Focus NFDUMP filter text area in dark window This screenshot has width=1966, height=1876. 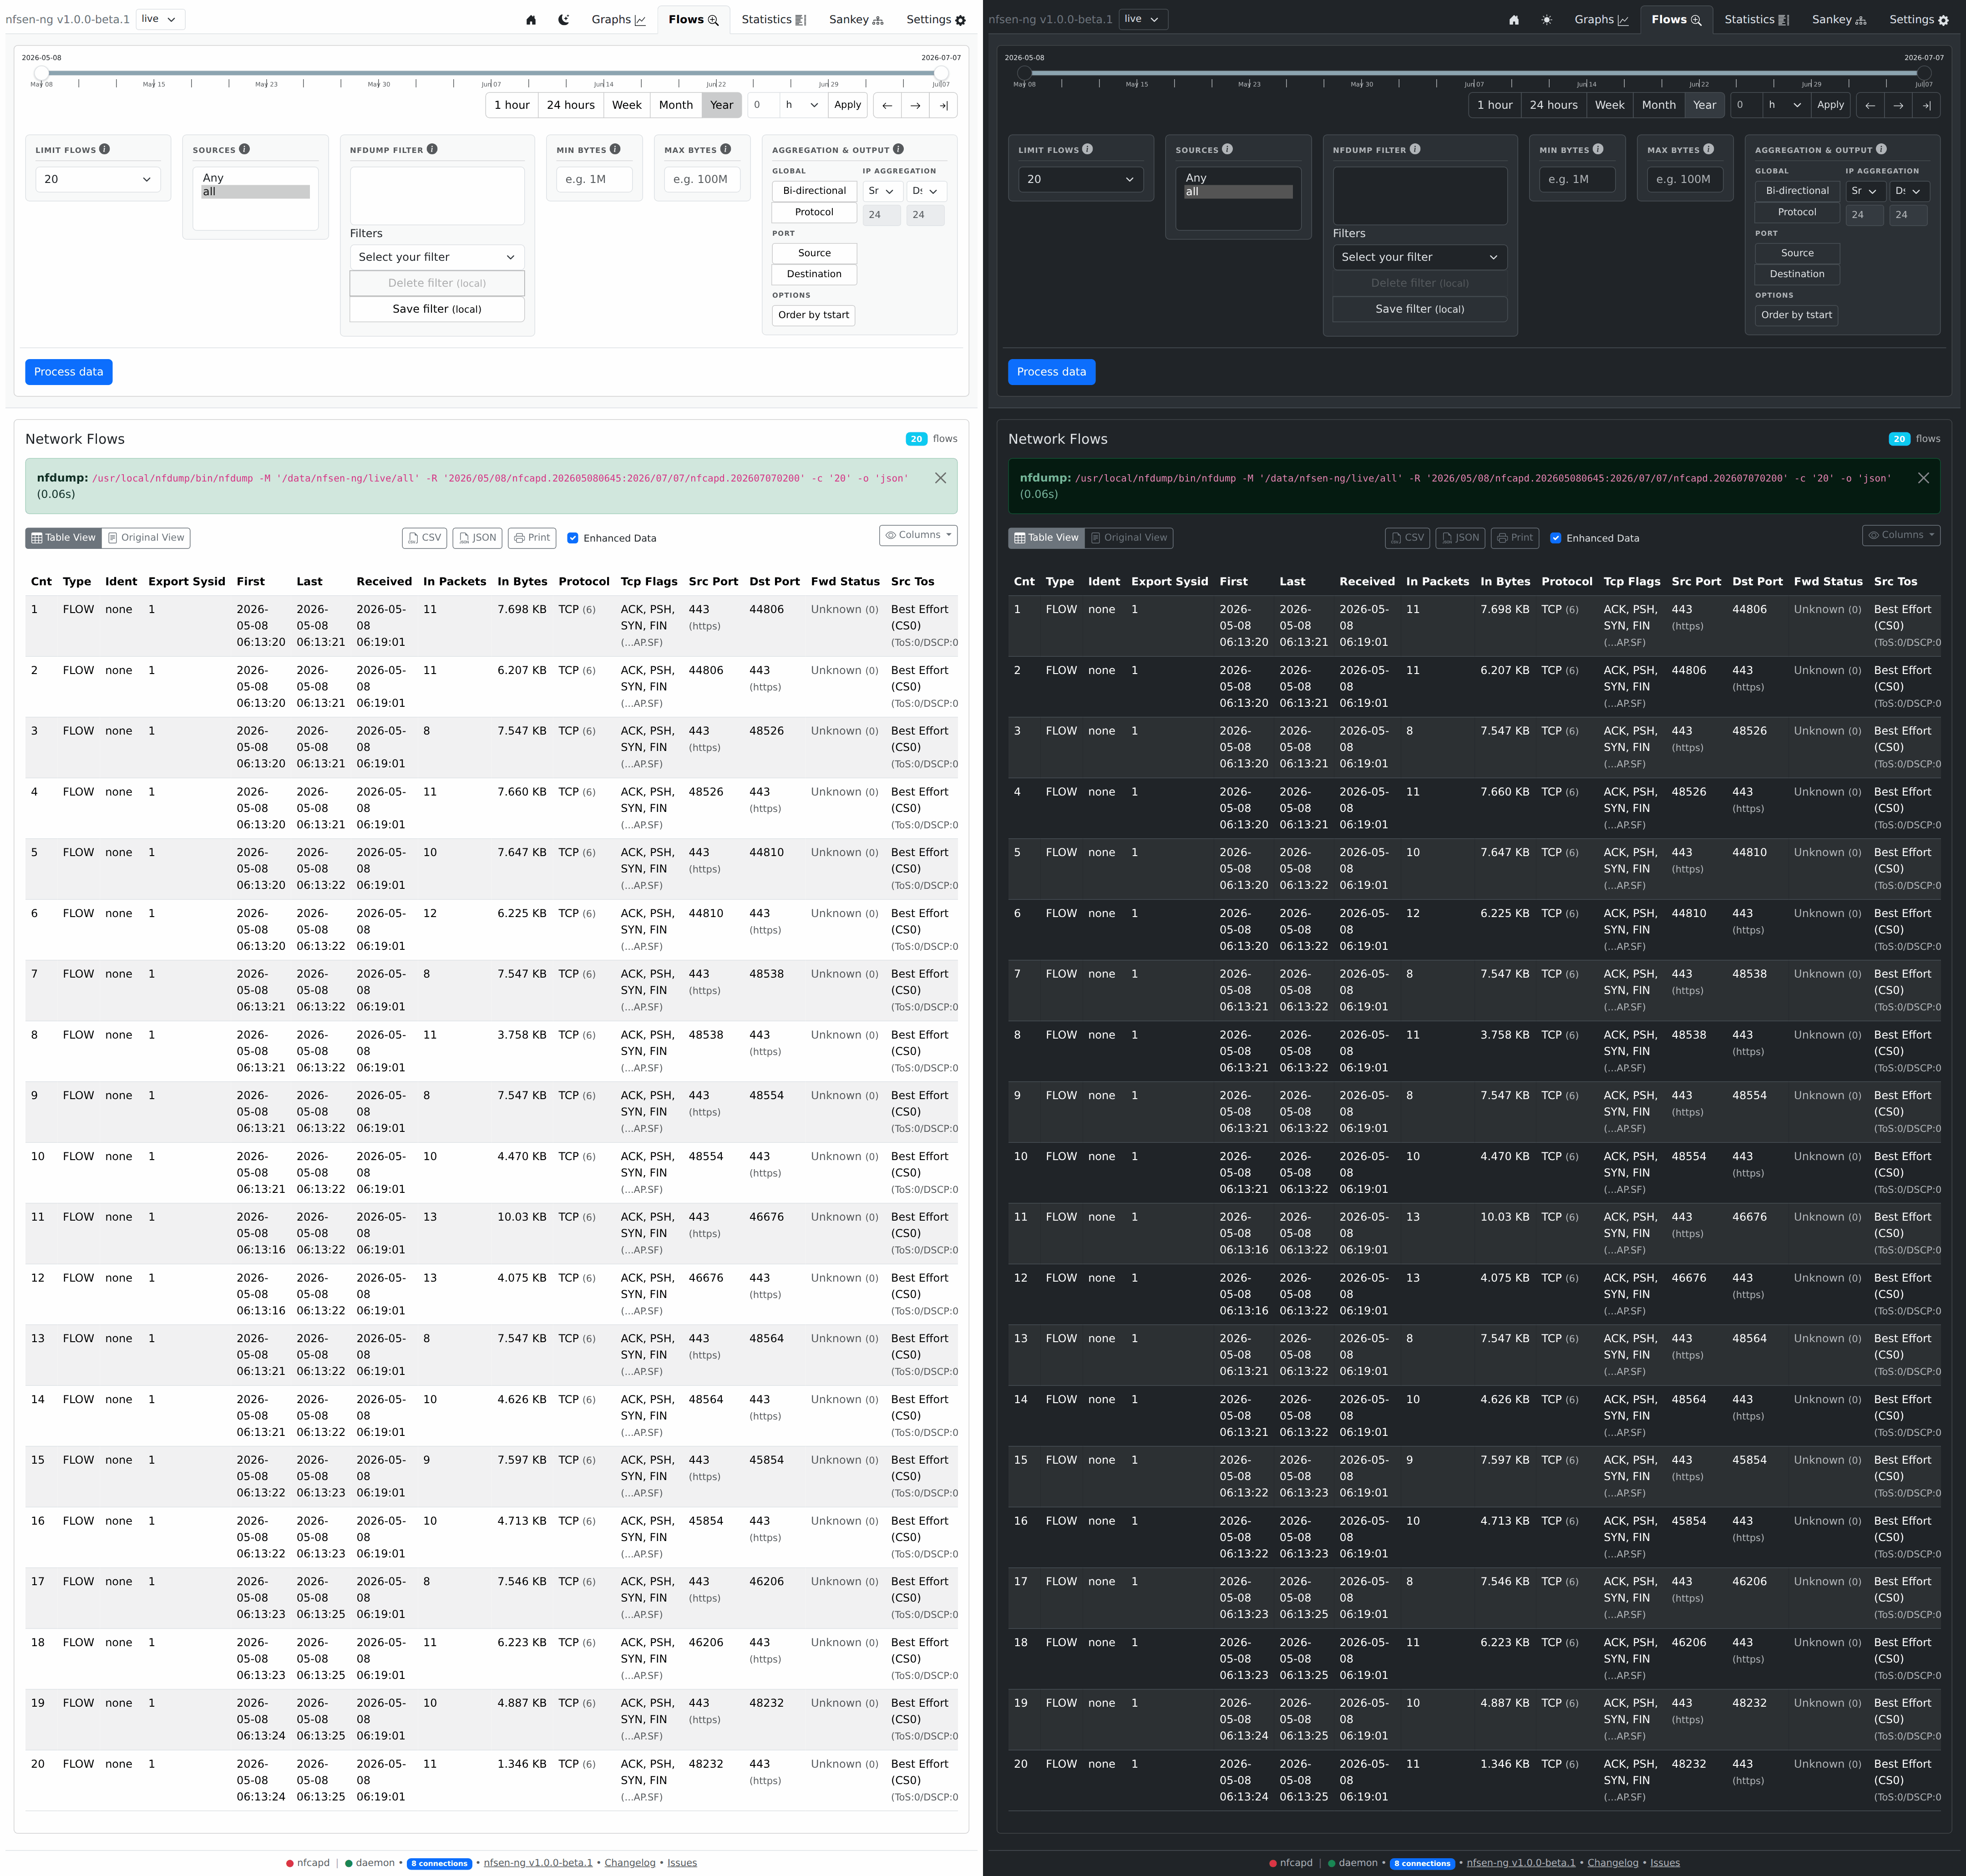click(x=1420, y=196)
